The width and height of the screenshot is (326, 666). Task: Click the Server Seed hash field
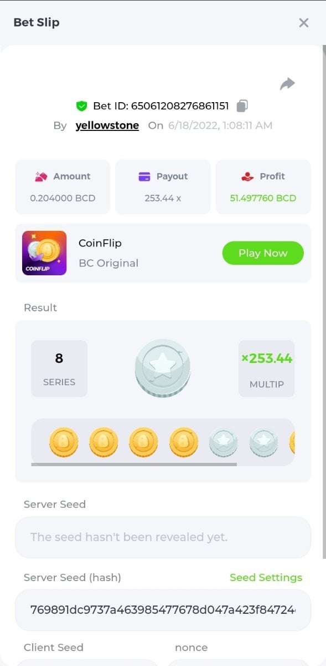163,610
